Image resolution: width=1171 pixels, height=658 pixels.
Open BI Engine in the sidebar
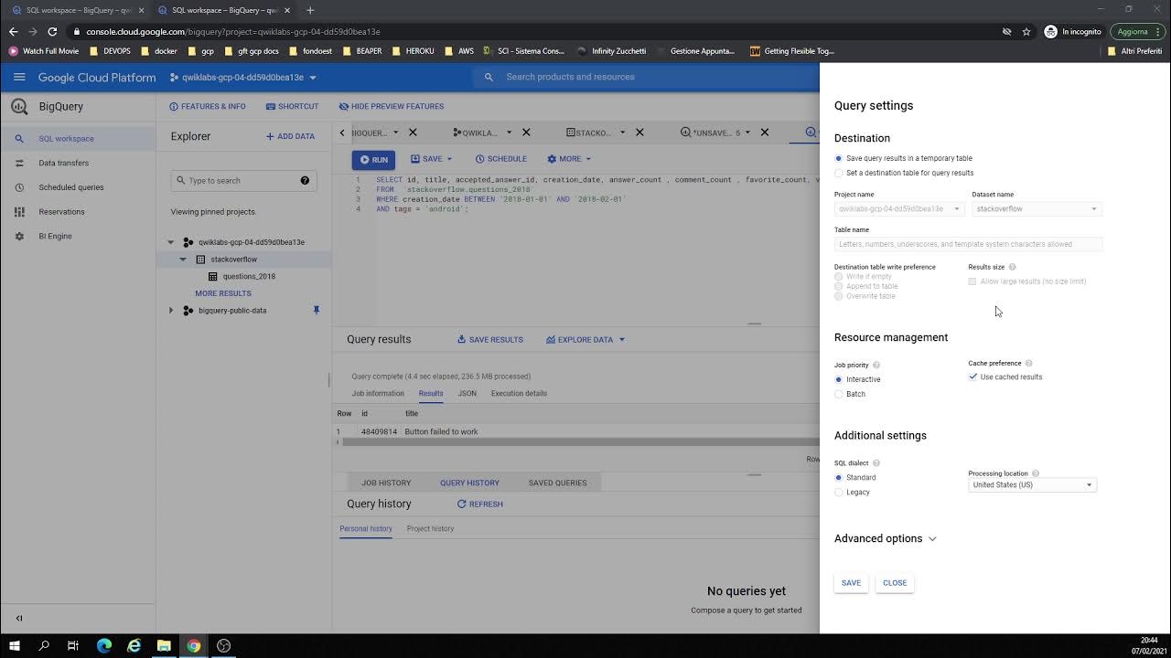(x=78, y=236)
